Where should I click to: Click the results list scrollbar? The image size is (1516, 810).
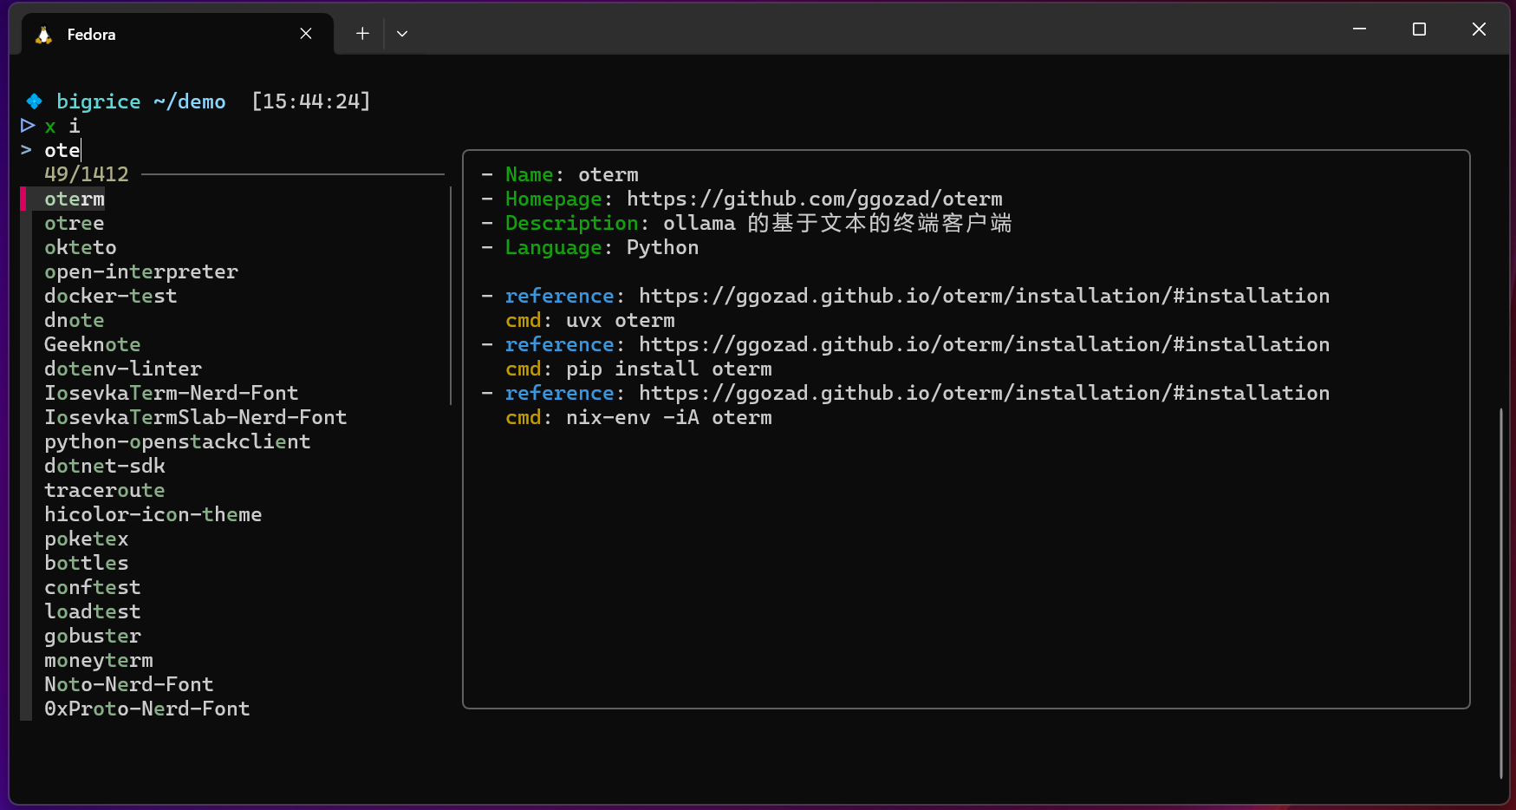[451, 296]
